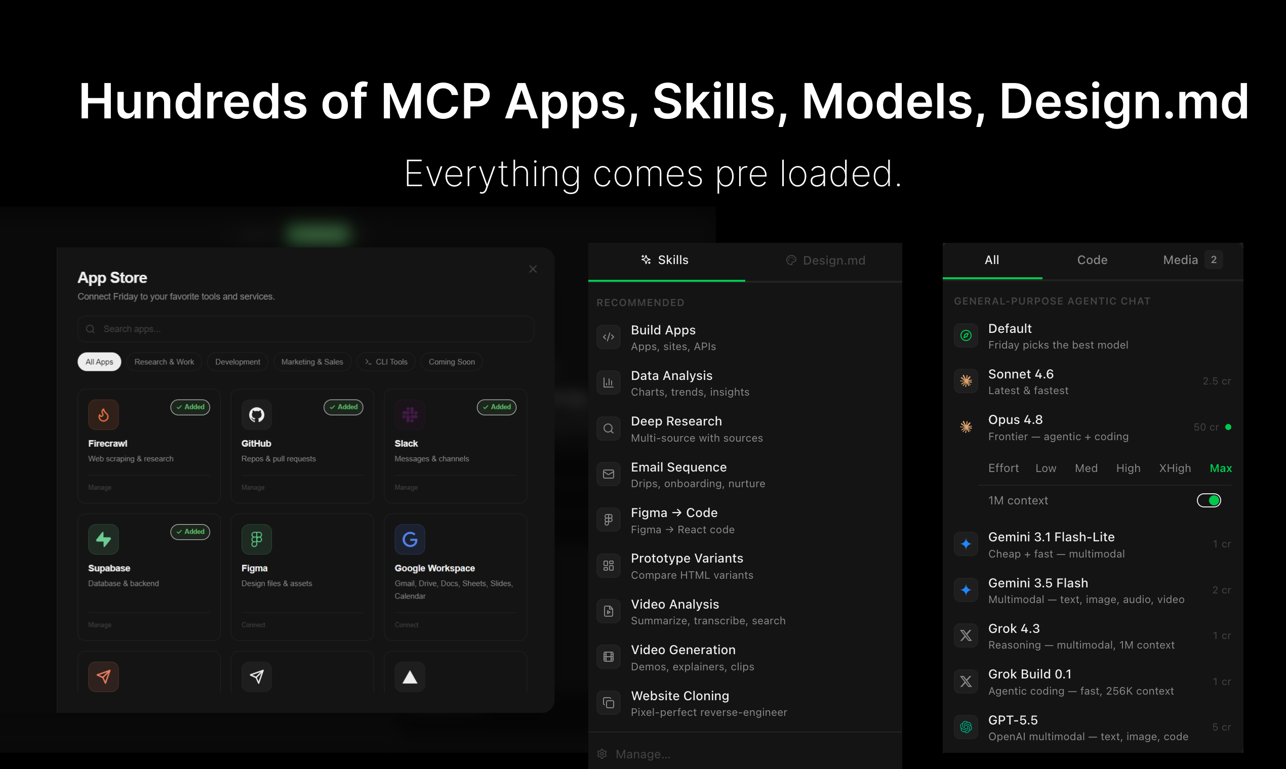The height and width of the screenshot is (769, 1286).
Task: Set effort level to Med
Action: pyautogui.click(x=1086, y=468)
